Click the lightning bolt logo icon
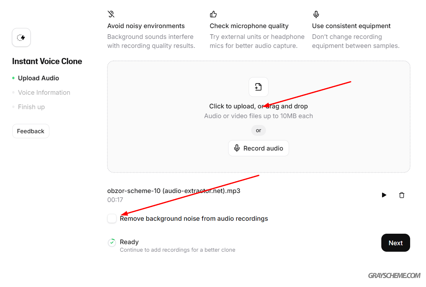426x287 pixels. 21,37
